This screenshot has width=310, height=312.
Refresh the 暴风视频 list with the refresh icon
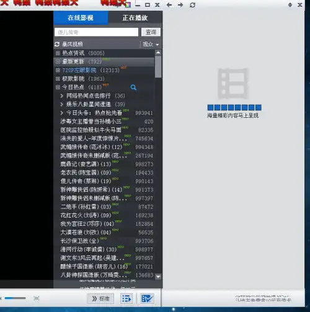pos(57,44)
